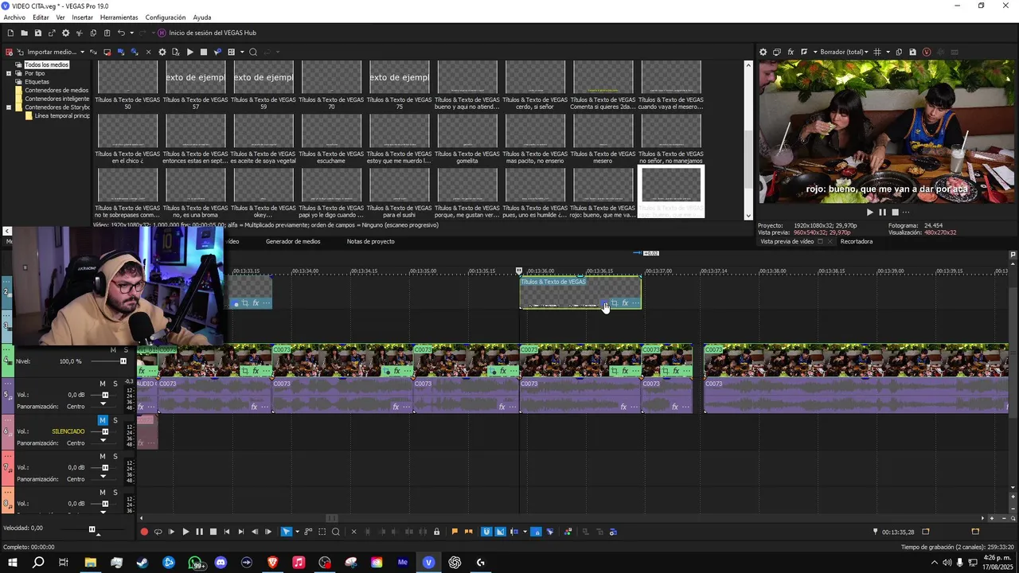This screenshot has width=1019, height=573.
Task: Click red VEGAS circle icon in preview toolbar
Action: pos(927,52)
